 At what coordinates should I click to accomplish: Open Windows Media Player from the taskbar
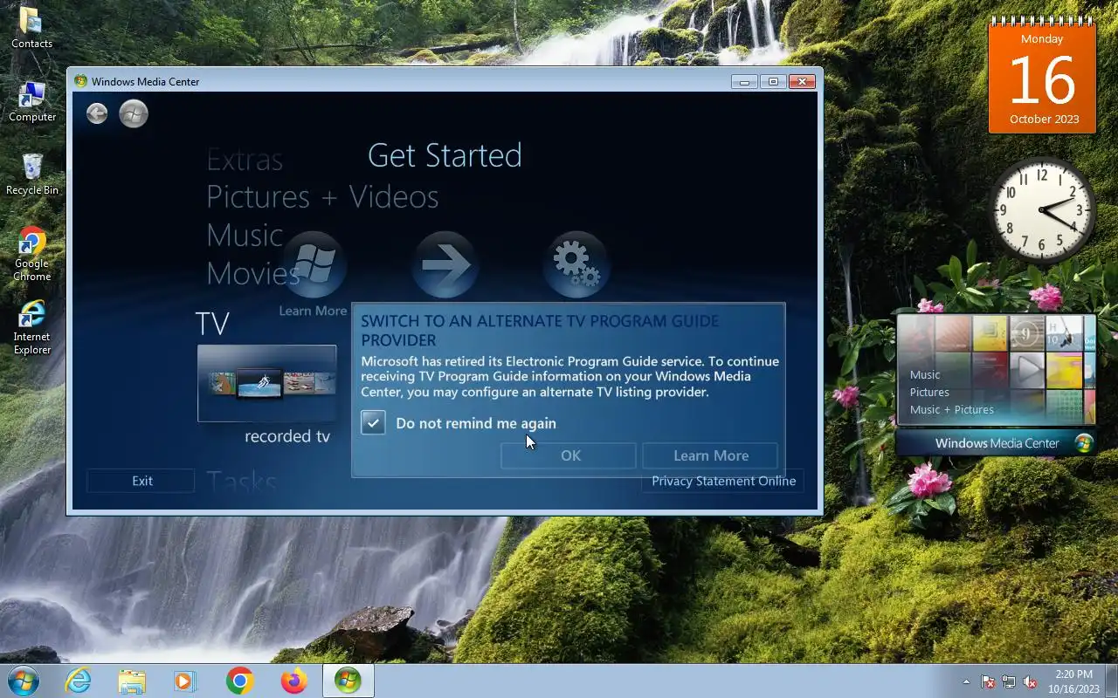[185, 681]
